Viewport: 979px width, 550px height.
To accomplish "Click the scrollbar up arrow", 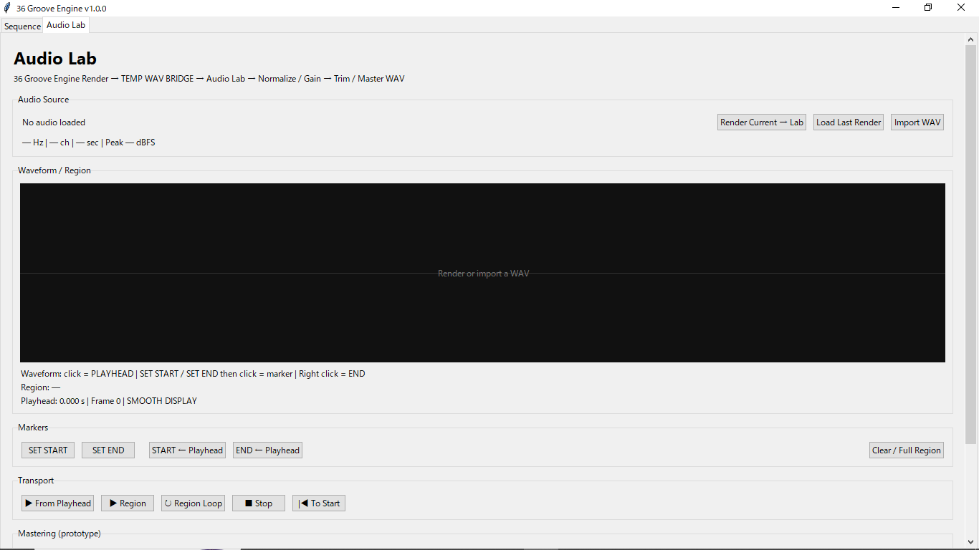I will pyautogui.click(x=971, y=39).
